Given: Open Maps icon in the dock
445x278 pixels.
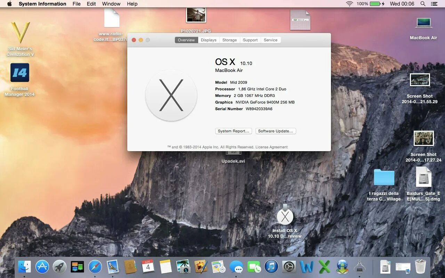Looking at the screenshot, I should click(x=219, y=267).
